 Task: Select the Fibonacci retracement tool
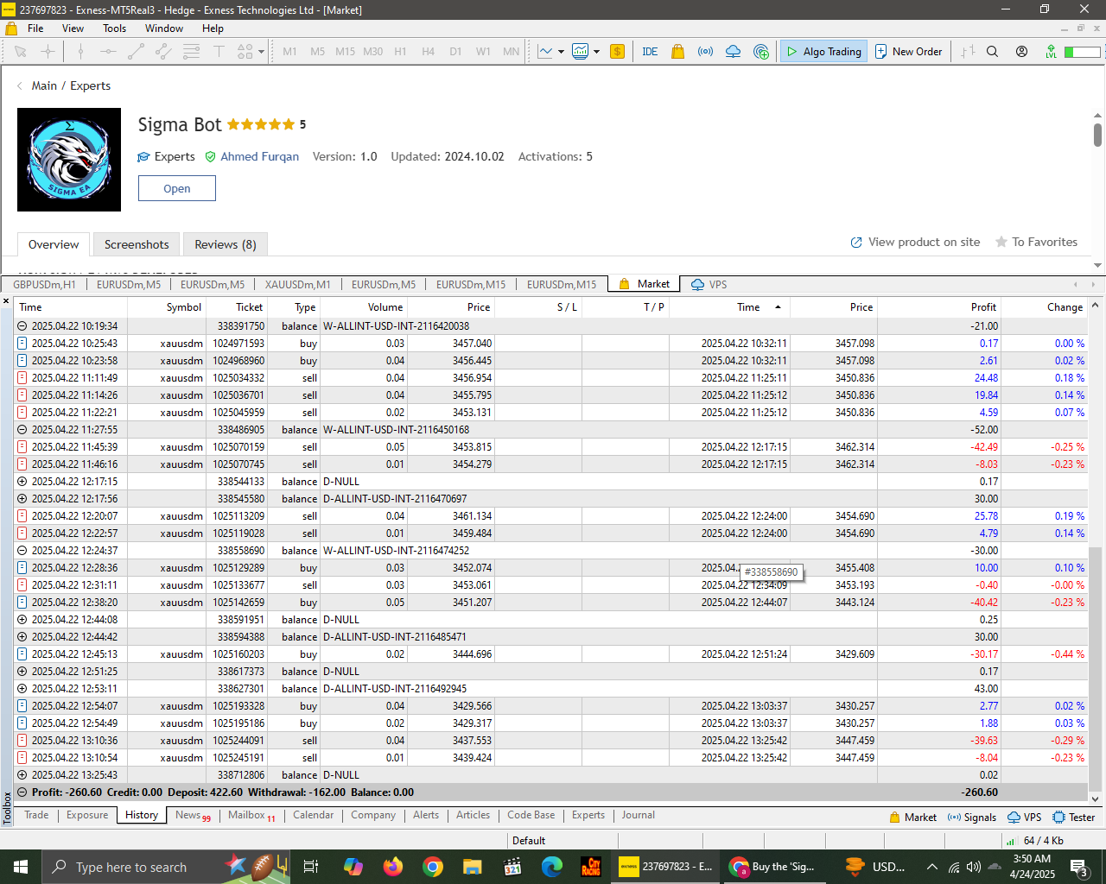pyautogui.click(x=191, y=52)
